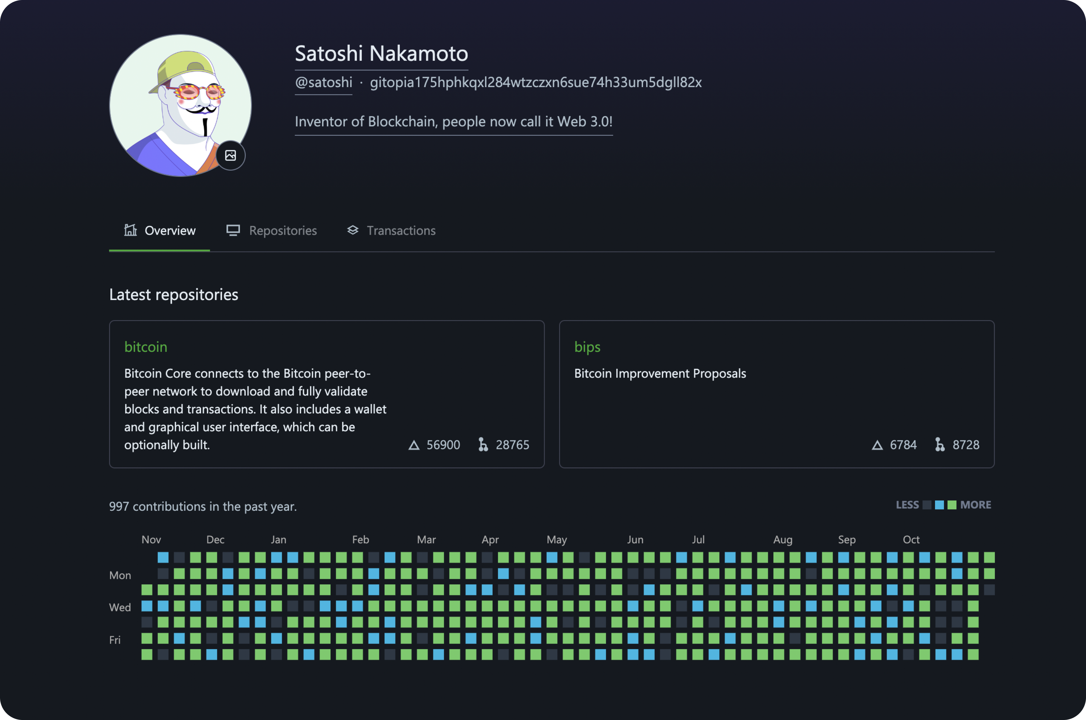Click the dark gray legend swatch

[927, 505]
